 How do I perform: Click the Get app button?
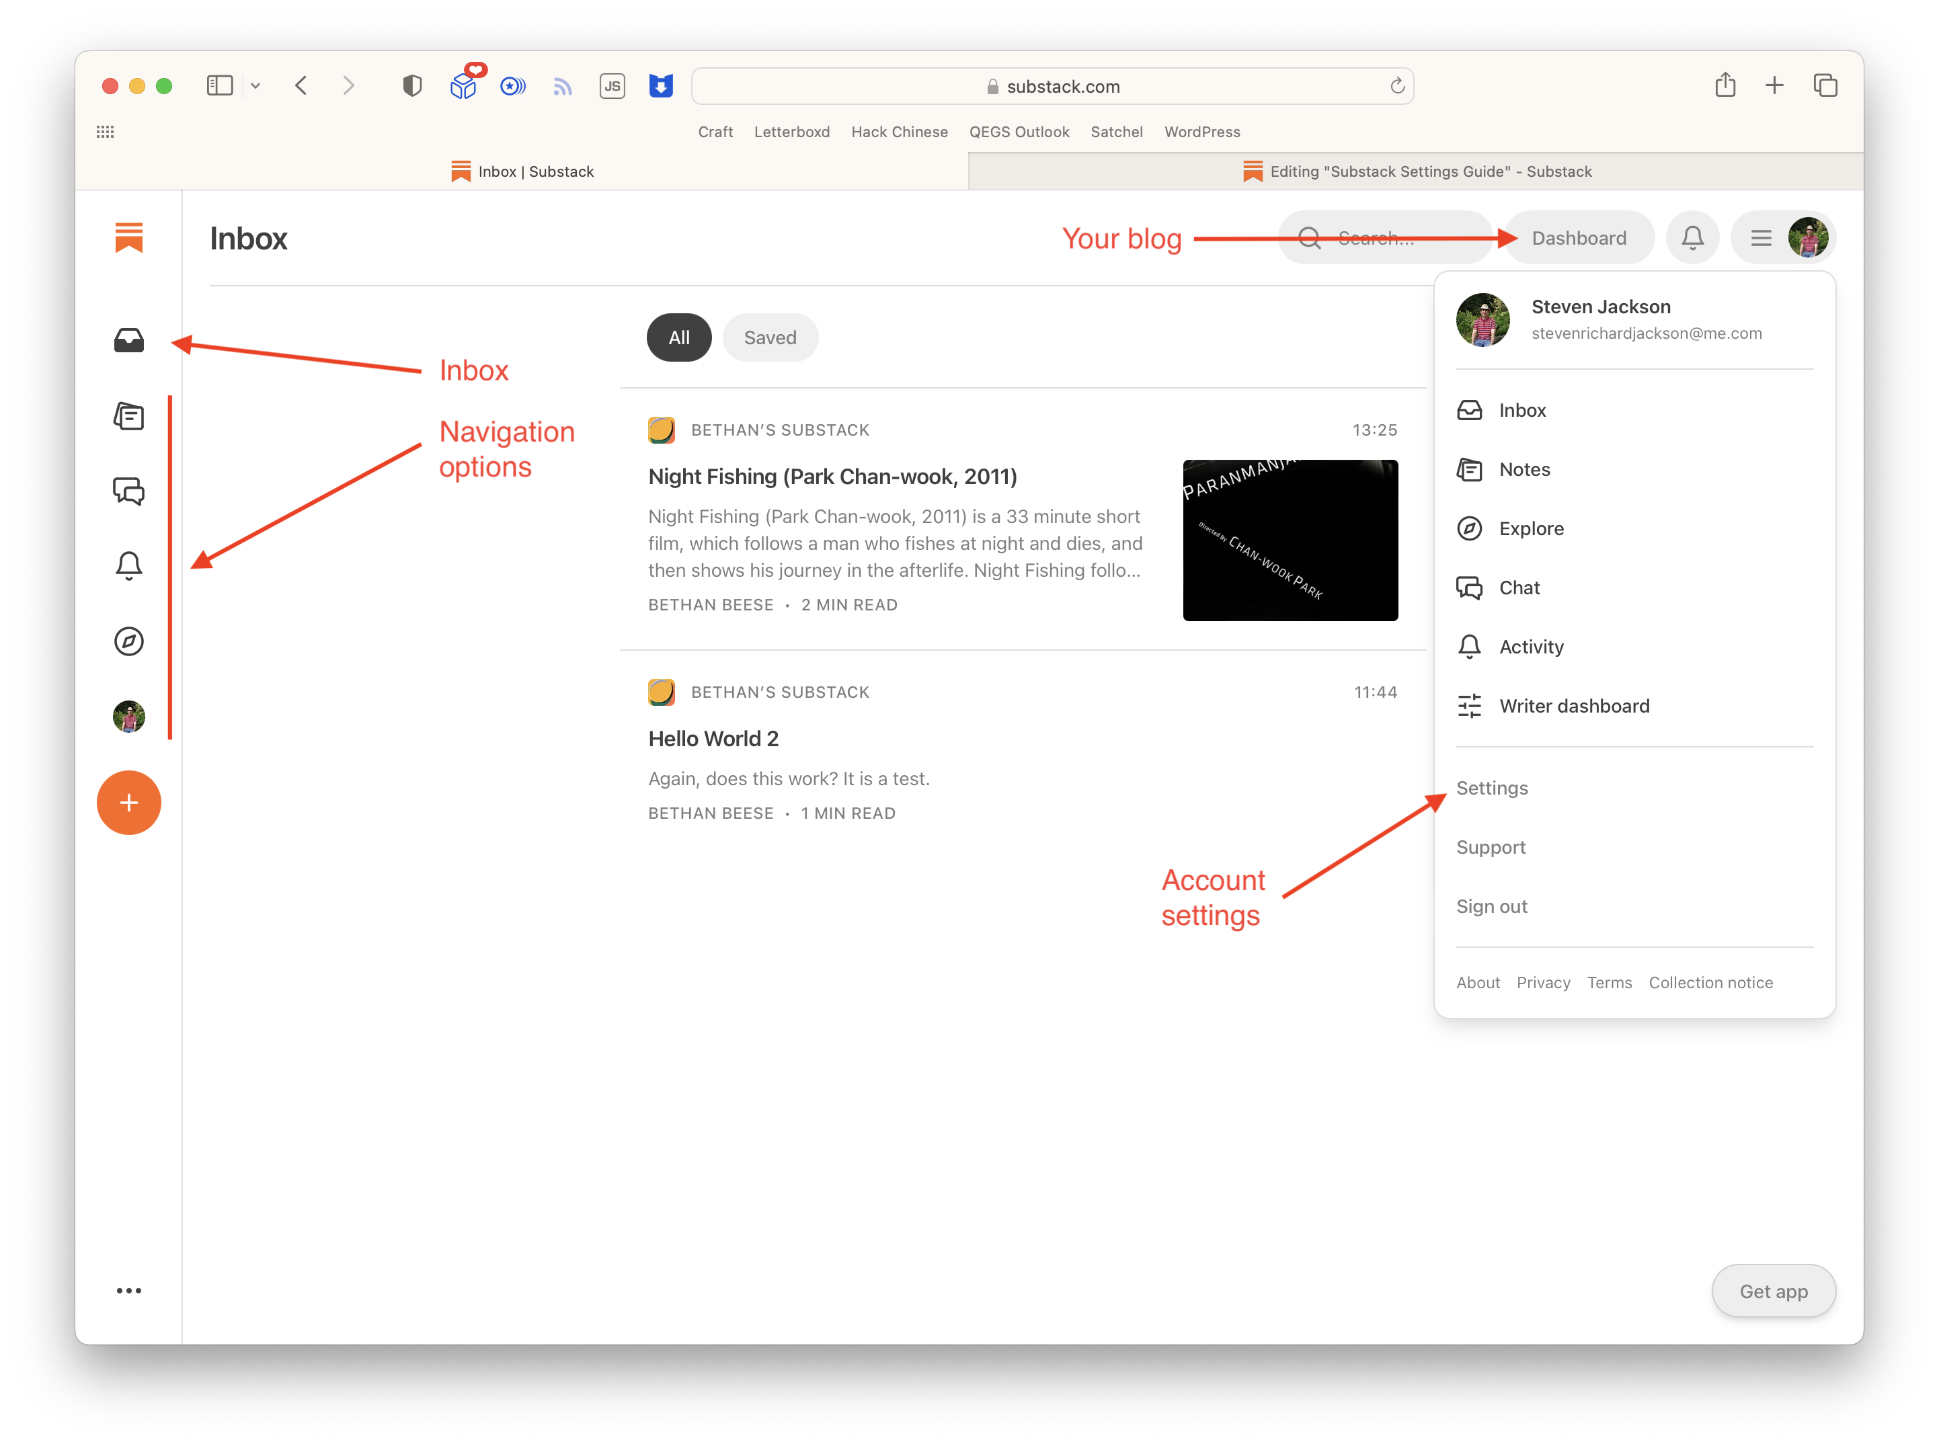click(1773, 1291)
